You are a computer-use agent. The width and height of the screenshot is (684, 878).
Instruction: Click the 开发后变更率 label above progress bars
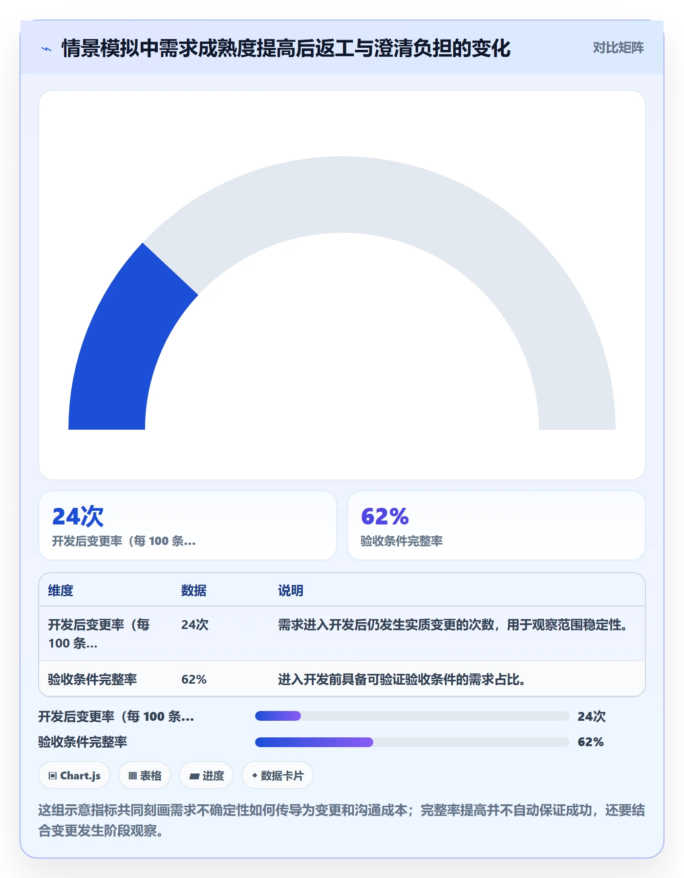pyautogui.click(x=116, y=716)
